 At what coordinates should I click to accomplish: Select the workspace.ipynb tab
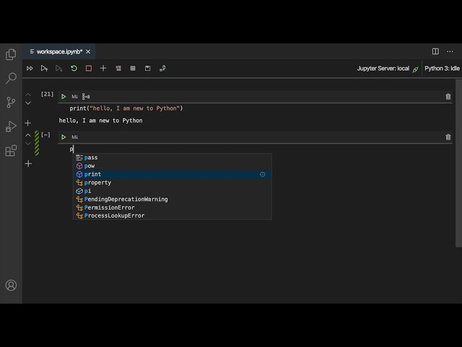[59, 51]
